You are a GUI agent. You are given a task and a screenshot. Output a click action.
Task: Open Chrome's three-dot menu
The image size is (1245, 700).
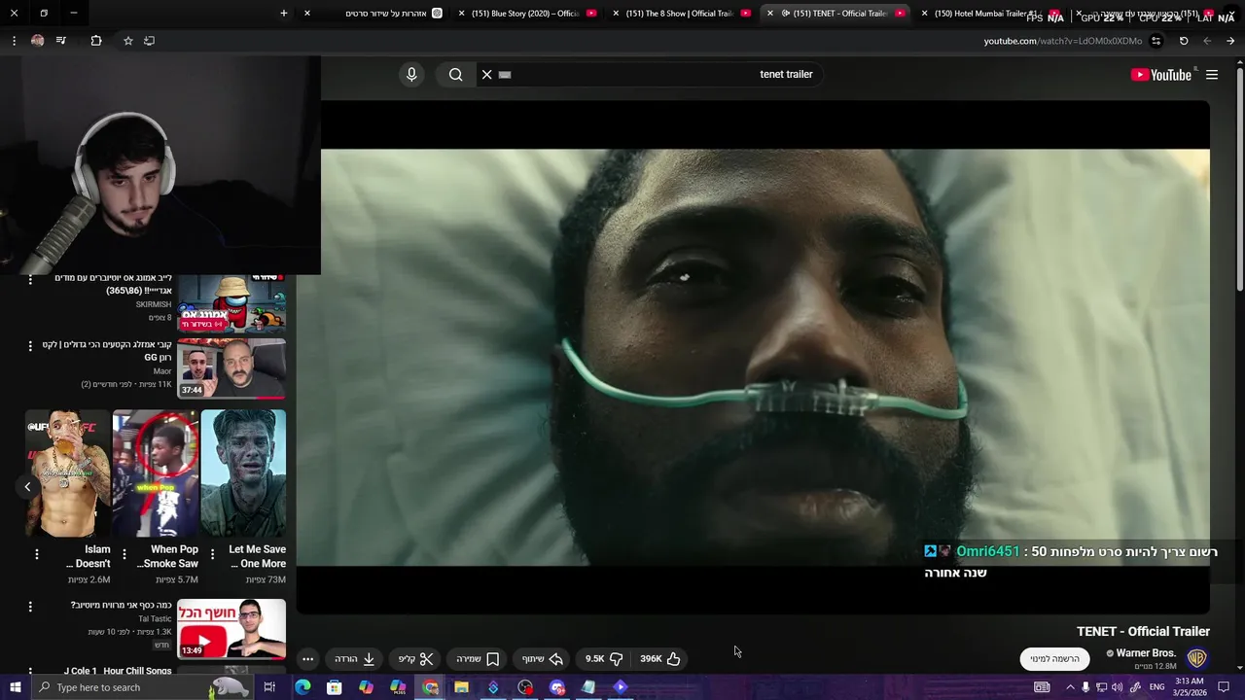click(x=14, y=41)
